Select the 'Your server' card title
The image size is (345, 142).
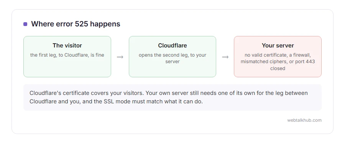(x=278, y=46)
